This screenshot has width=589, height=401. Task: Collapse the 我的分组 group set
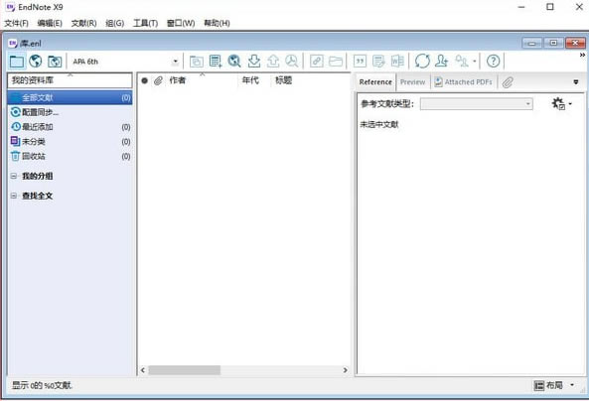click(x=14, y=176)
